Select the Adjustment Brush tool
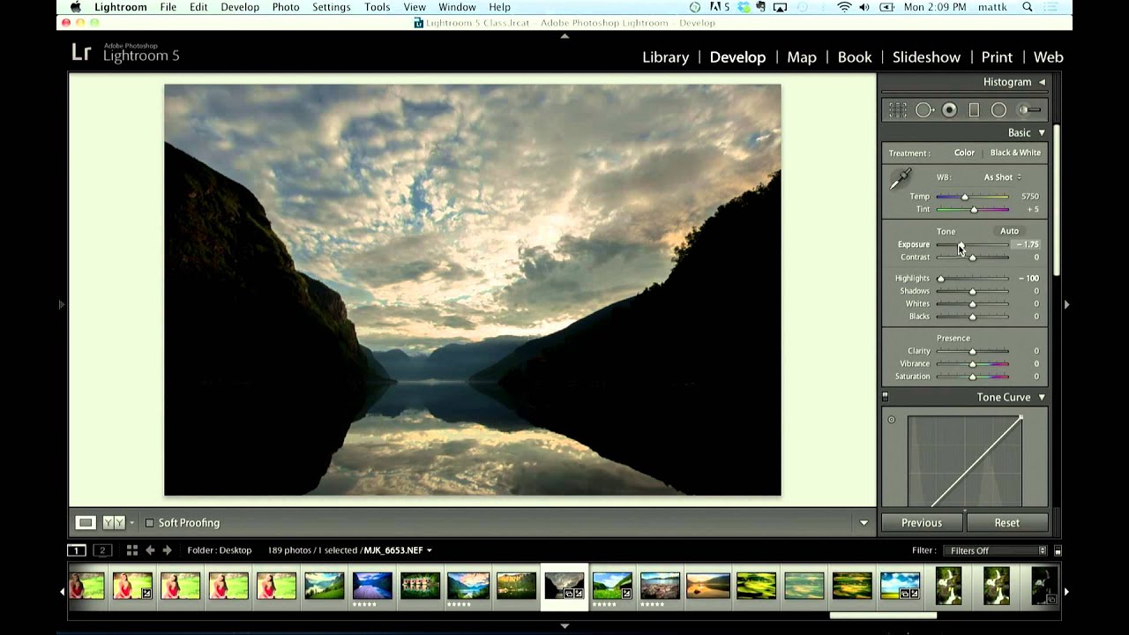Screen dimensions: 1129x635 [1028, 110]
